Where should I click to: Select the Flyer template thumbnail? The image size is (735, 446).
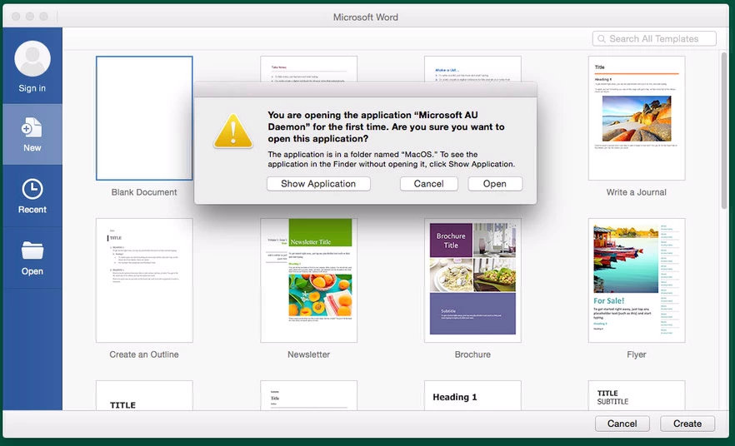(637, 280)
